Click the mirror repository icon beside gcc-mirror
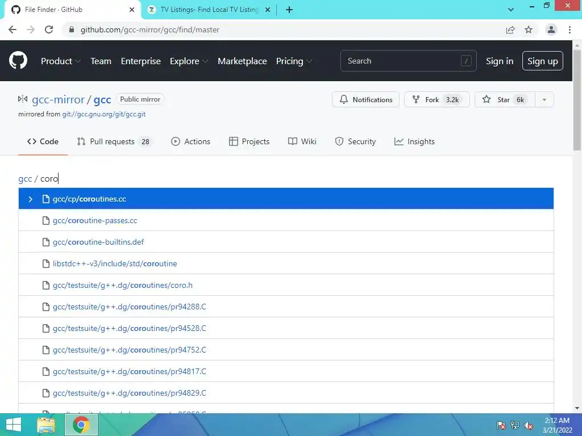Viewport: 582px width, 436px height. (23, 99)
